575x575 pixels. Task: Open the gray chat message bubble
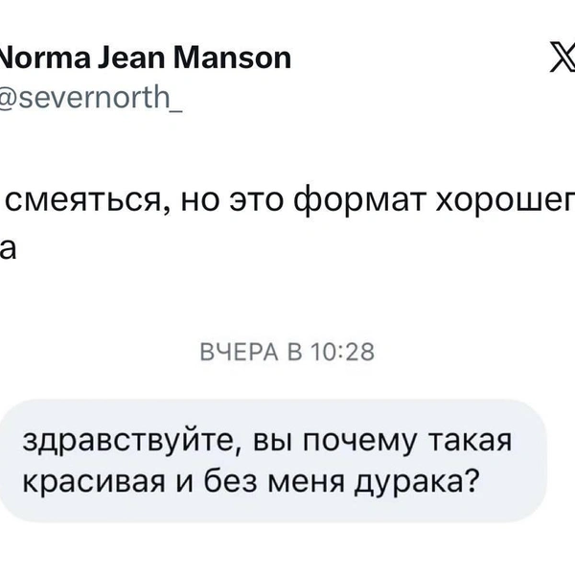[x=270, y=460]
